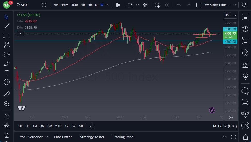Toggle the magnet snap mode

7,116
